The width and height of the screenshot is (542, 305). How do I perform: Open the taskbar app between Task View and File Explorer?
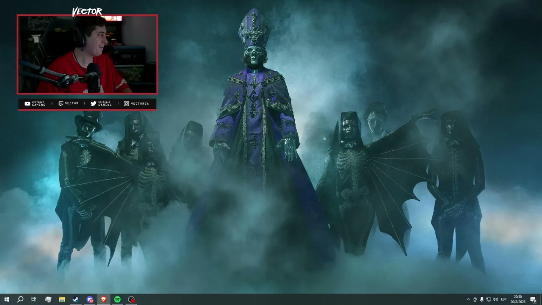point(48,299)
